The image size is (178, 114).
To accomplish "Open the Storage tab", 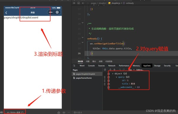I will point(157,66).
